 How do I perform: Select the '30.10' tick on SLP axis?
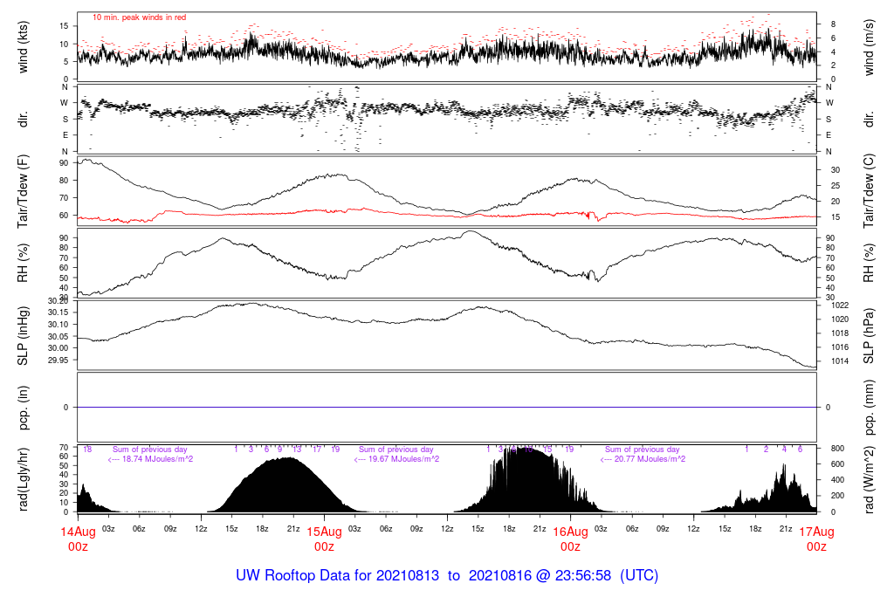(x=58, y=325)
